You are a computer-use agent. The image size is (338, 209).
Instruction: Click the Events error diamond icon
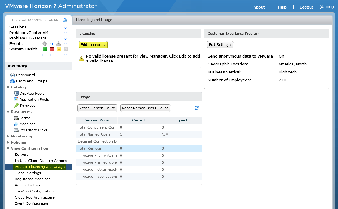coord(45,44)
